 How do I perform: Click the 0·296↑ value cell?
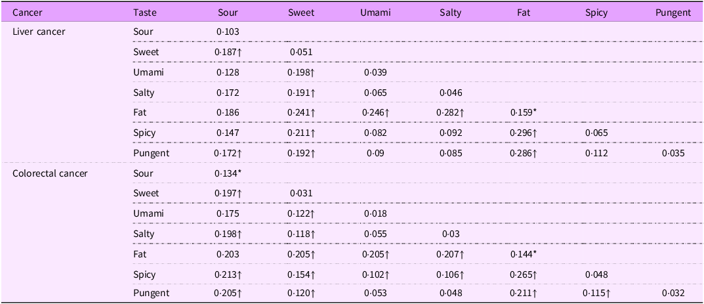tap(524, 133)
